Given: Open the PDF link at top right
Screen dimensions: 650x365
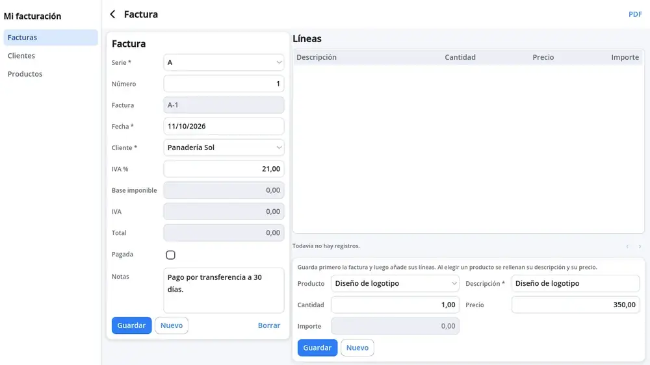Looking at the screenshot, I should (x=635, y=14).
